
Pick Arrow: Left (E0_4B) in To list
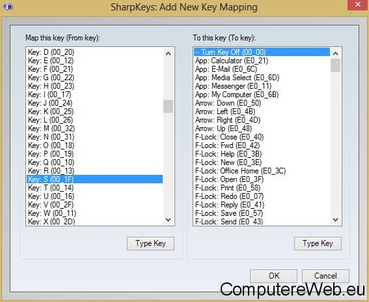pyautogui.click(x=262, y=112)
